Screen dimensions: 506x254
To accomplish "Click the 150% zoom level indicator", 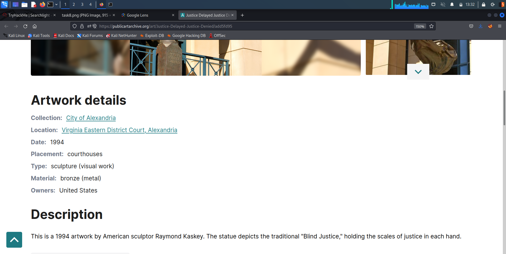I will pyautogui.click(x=420, y=26).
